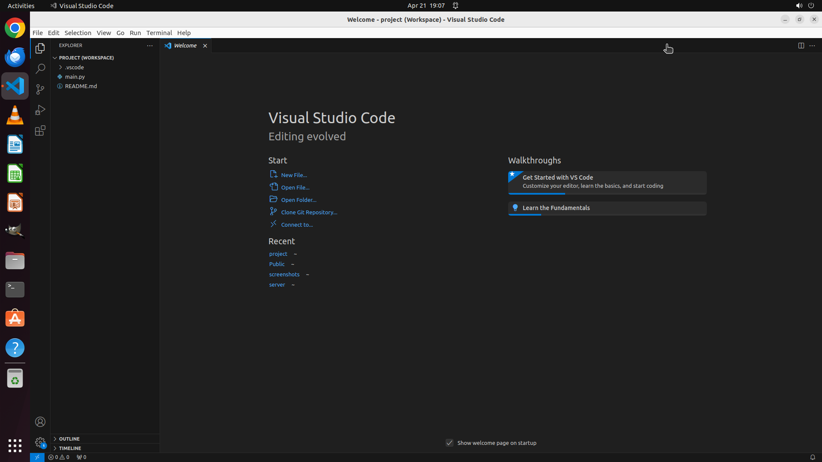Click the Manage gear icon

(40, 442)
